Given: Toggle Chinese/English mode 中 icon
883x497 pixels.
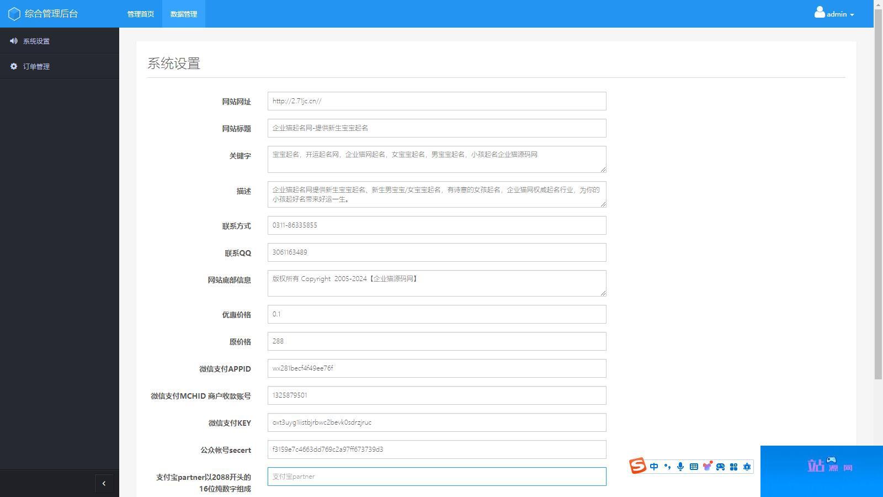Looking at the screenshot, I should pos(654,467).
